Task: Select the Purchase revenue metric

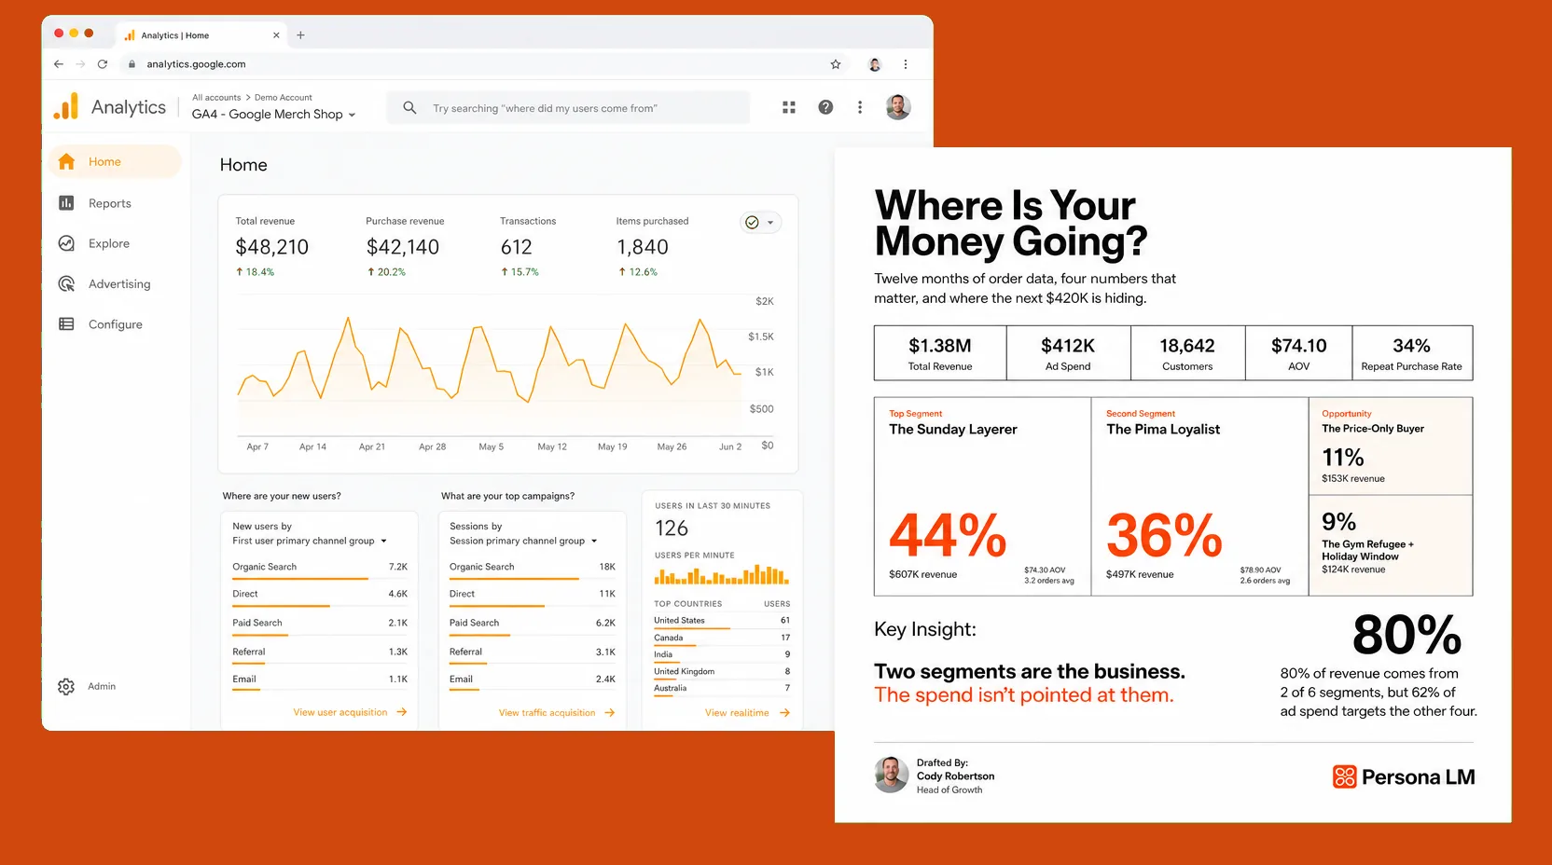Action: [x=405, y=247]
